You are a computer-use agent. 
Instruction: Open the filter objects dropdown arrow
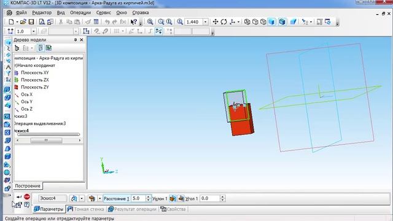(311, 22)
